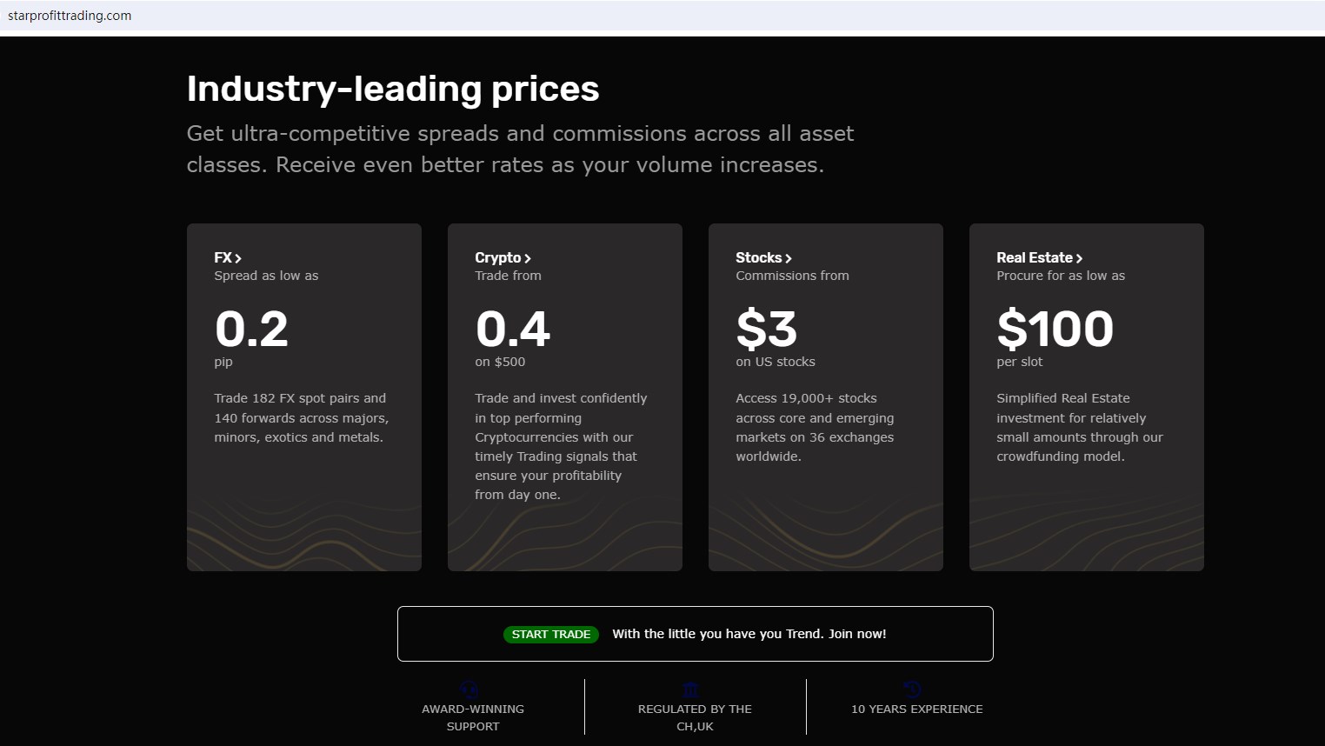
Task: Click the bank building regulation icon
Action: click(691, 689)
